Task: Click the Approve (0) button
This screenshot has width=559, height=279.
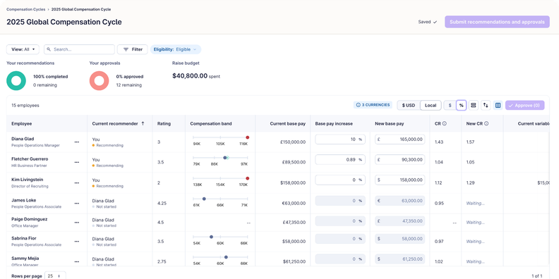Action: click(x=525, y=106)
